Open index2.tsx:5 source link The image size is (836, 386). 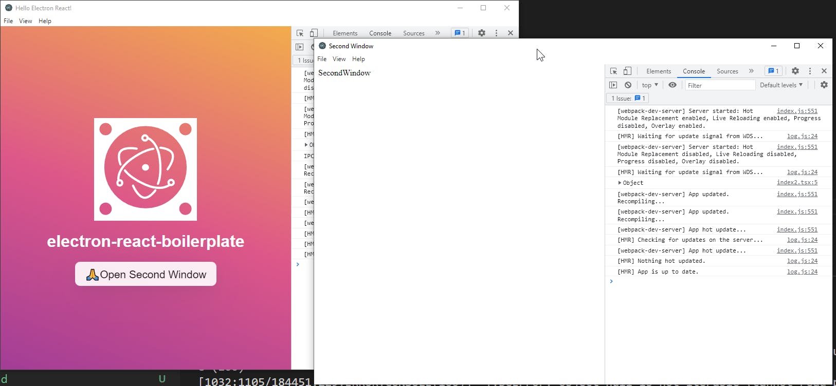(797, 183)
